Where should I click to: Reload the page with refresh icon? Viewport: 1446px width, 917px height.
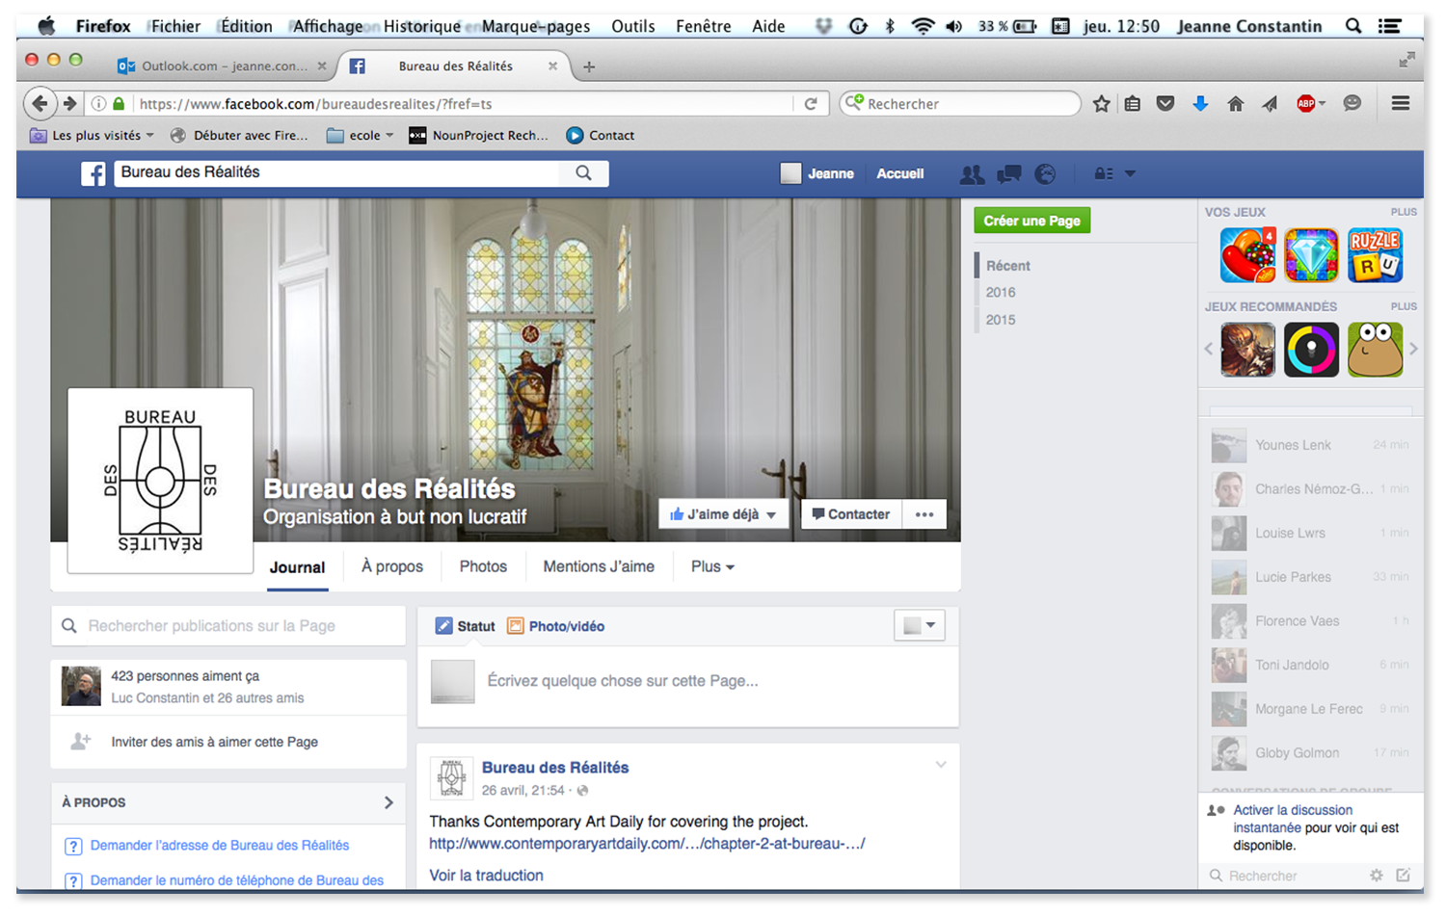point(811,104)
